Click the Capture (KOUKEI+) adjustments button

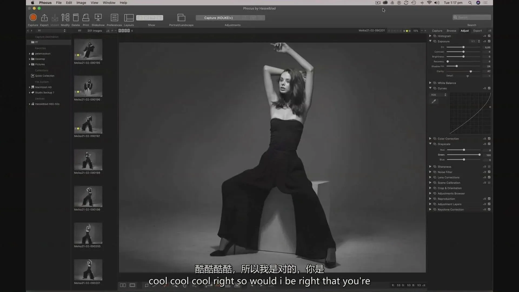click(x=218, y=18)
